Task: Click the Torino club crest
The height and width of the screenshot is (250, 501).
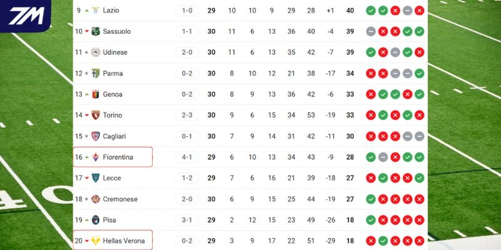Action: tap(96, 115)
